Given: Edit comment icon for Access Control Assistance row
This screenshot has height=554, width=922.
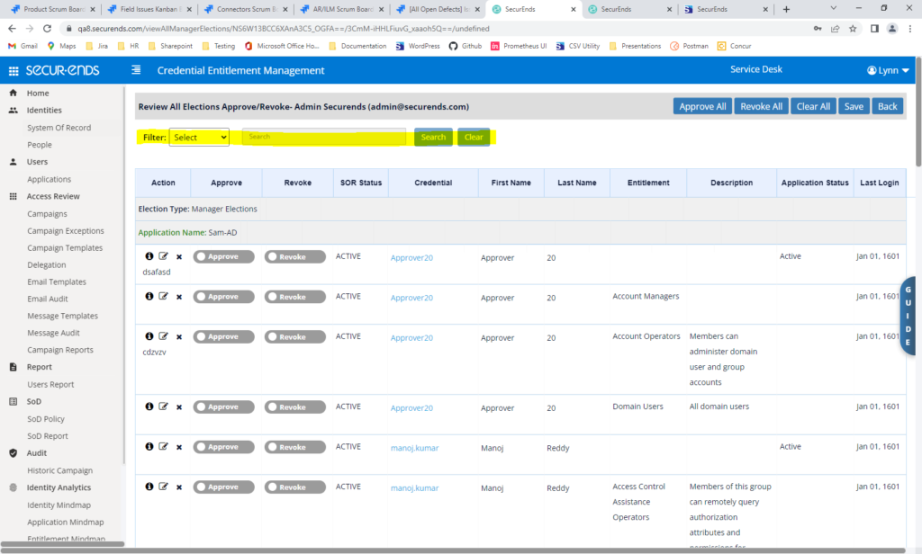Looking at the screenshot, I should click(x=164, y=487).
